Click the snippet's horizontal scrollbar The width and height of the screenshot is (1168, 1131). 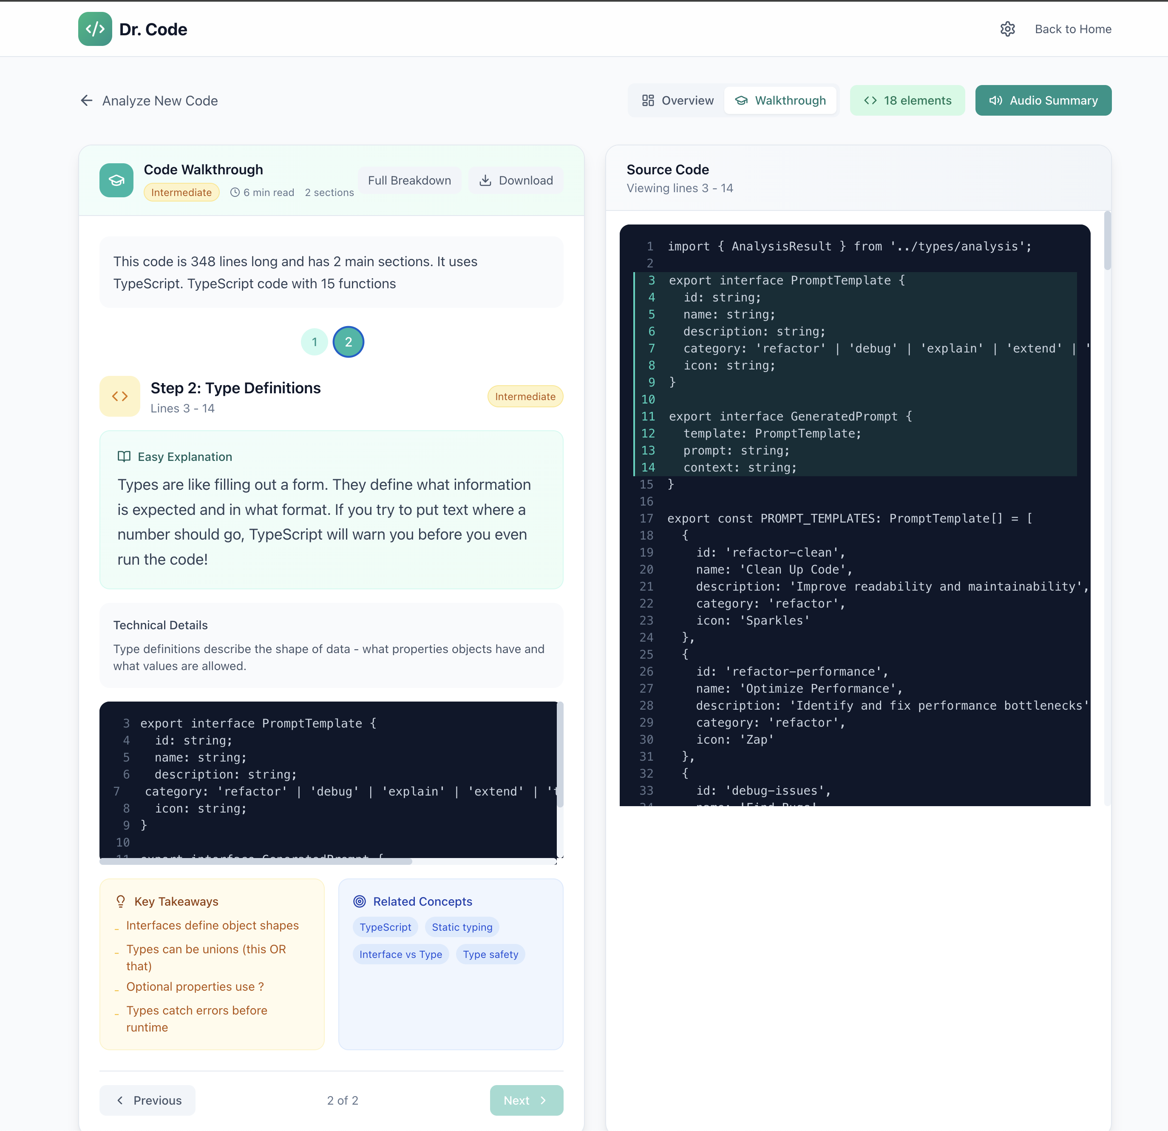coord(256,861)
